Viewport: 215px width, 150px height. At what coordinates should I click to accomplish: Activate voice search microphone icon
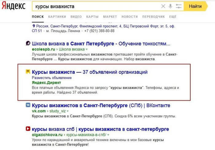coord(170,6)
